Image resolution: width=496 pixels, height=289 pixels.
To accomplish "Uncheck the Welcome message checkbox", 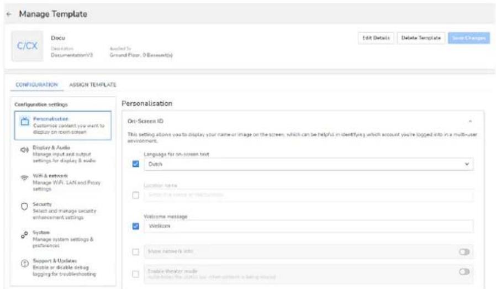I will click(136, 227).
